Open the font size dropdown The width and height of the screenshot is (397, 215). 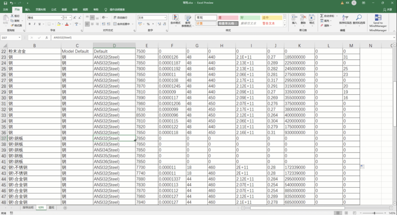(70, 17)
